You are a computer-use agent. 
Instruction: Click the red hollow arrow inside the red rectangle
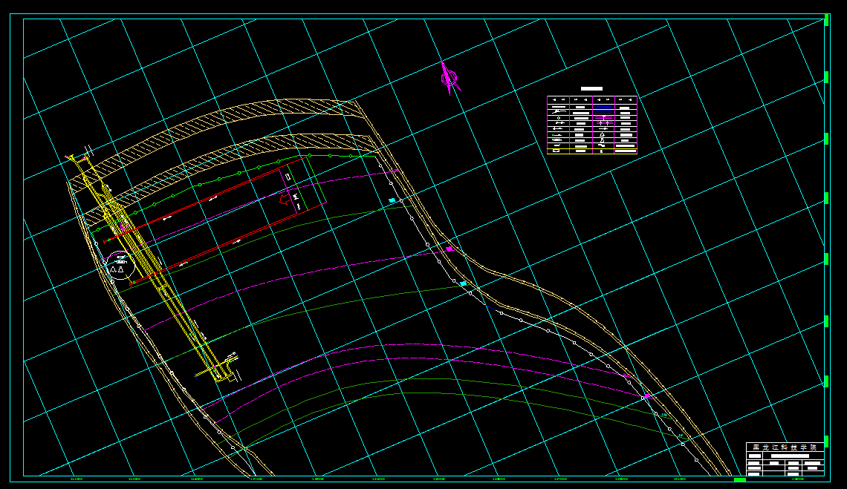click(x=284, y=200)
